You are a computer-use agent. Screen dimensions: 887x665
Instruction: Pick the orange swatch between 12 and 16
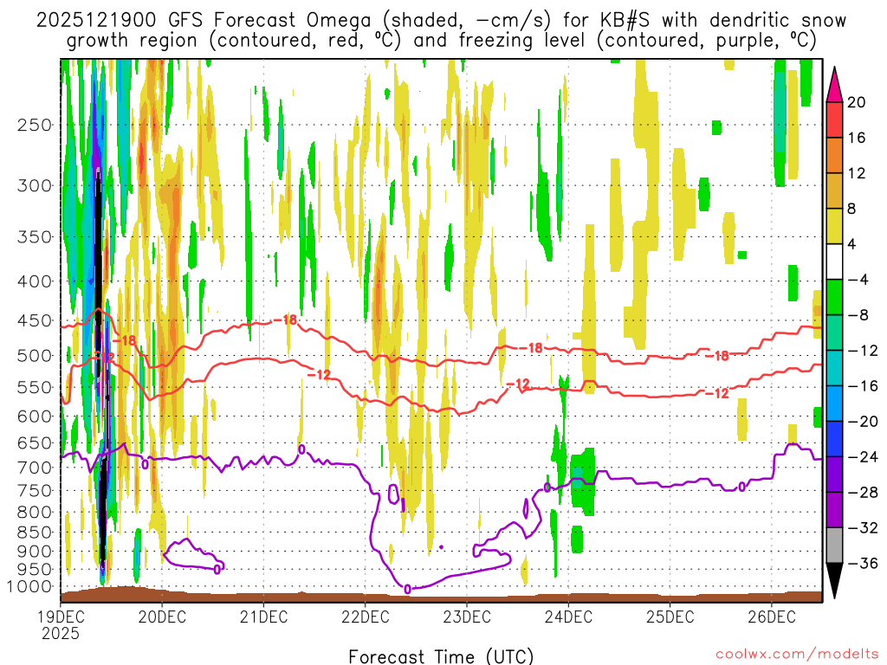click(x=835, y=155)
